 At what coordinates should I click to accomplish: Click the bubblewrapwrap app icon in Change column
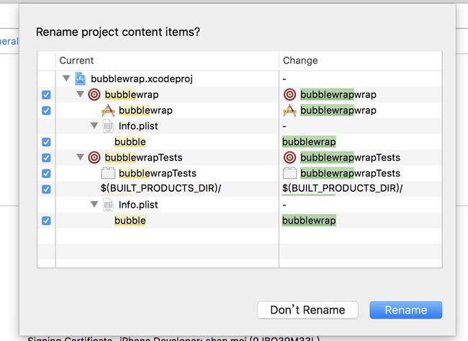coord(289,110)
